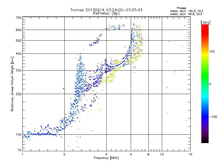Click the y-axis tick label '600'
This screenshot has width=224, height=168.
(x=19, y=30)
